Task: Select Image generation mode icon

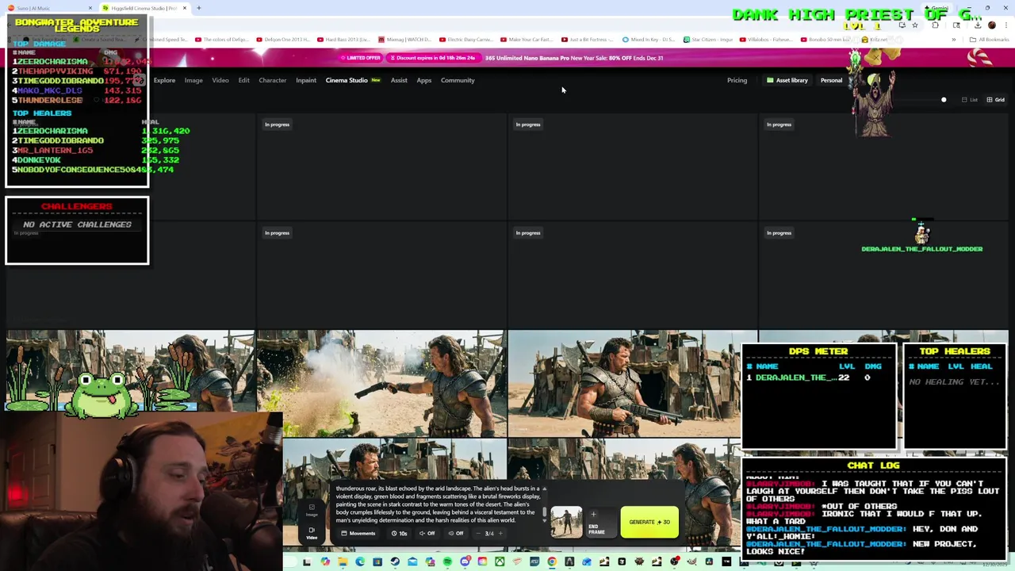Action: [x=312, y=509]
